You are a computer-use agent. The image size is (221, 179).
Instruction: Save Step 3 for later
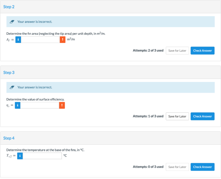(x=177, y=116)
